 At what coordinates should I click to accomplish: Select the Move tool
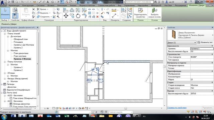point(66,16)
